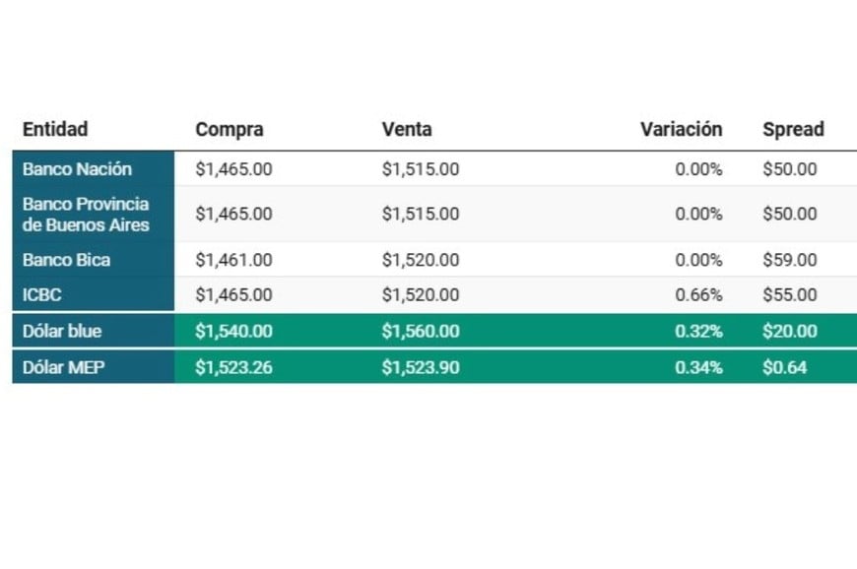Select the Compra column header
The width and height of the screenshot is (857, 569).
tap(230, 129)
